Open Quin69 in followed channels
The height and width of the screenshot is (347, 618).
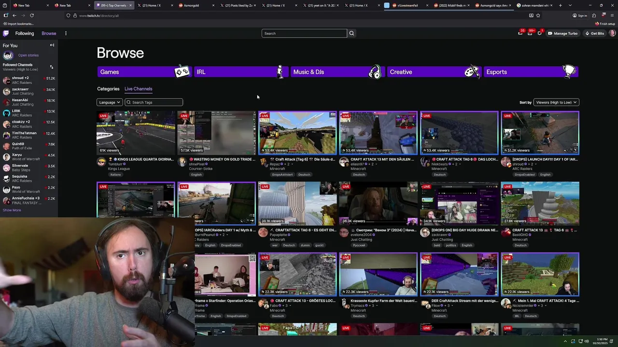coord(29,146)
